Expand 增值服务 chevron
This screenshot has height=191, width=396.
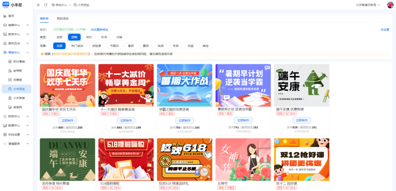[x=27, y=144]
